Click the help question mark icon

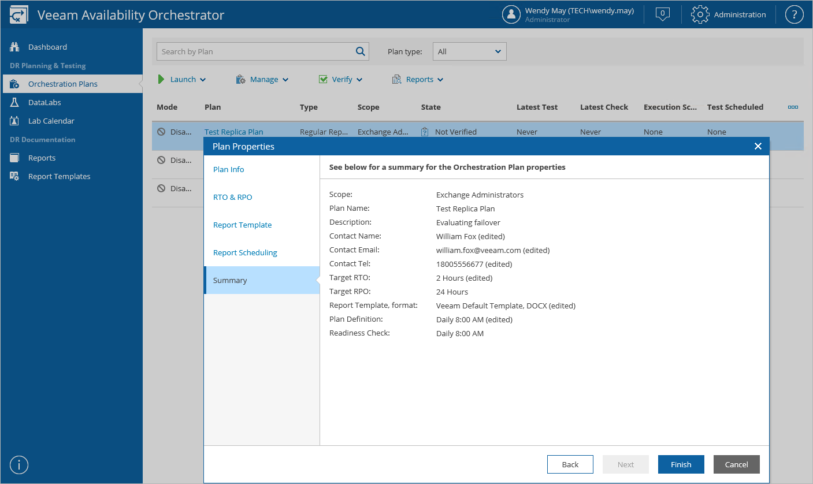pyautogui.click(x=795, y=14)
